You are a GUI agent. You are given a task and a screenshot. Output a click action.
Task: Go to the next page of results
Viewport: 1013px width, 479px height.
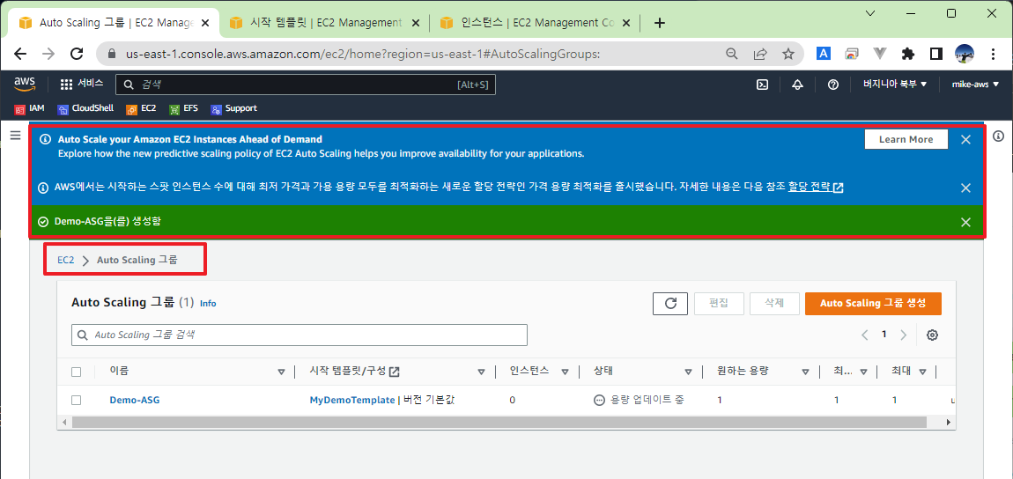903,335
